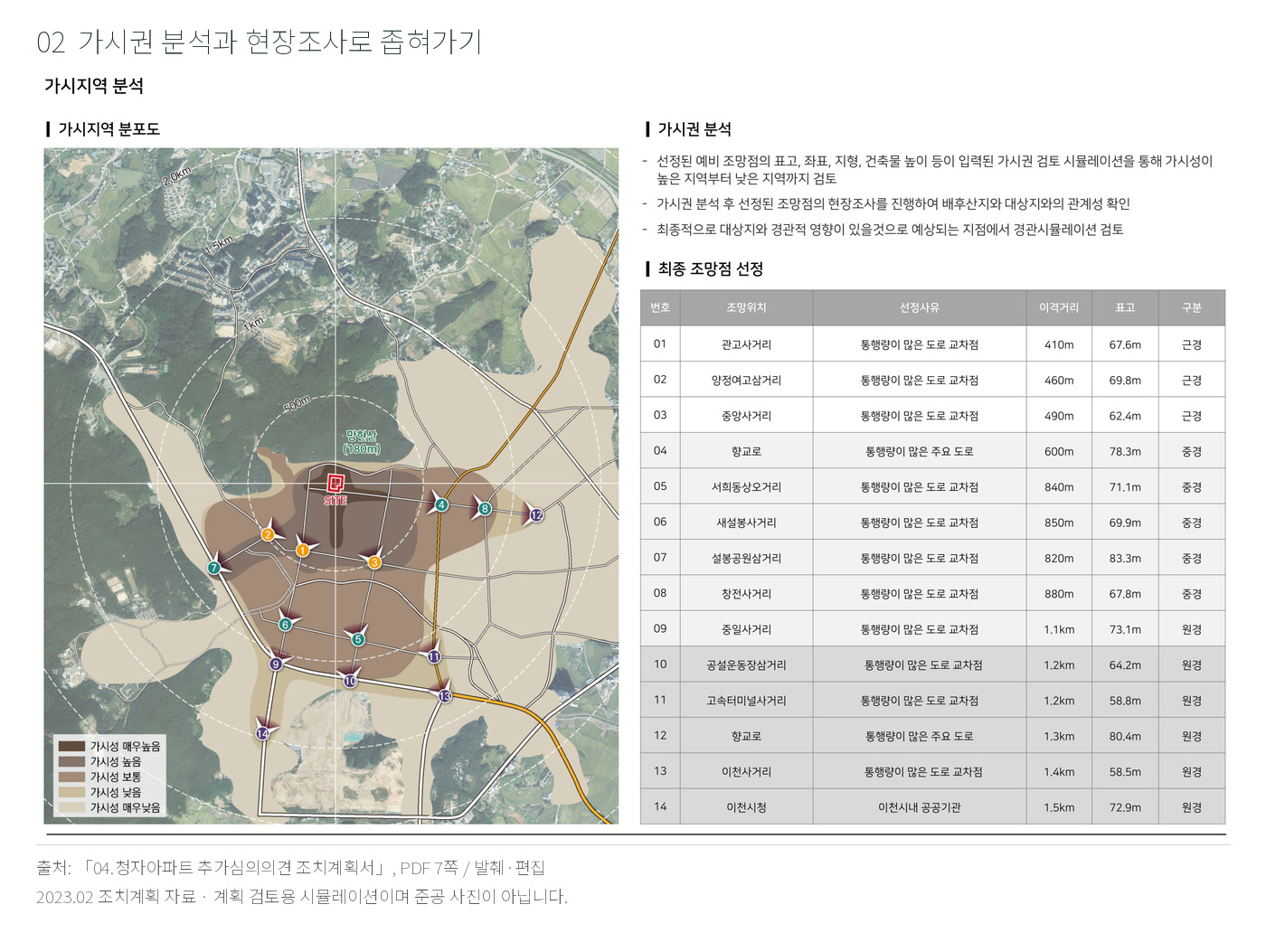The image size is (1266, 933).
Task: Select purple viewpoint marker 13 on the map
Action: tap(445, 696)
